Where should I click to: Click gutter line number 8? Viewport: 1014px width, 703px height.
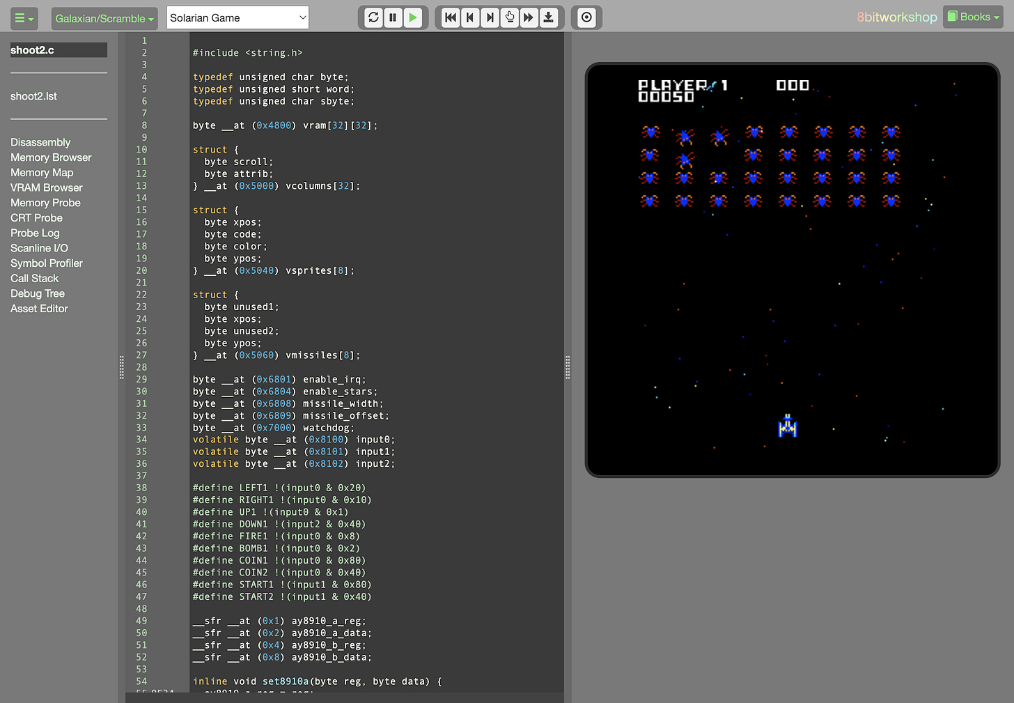(x=144, y=125)
